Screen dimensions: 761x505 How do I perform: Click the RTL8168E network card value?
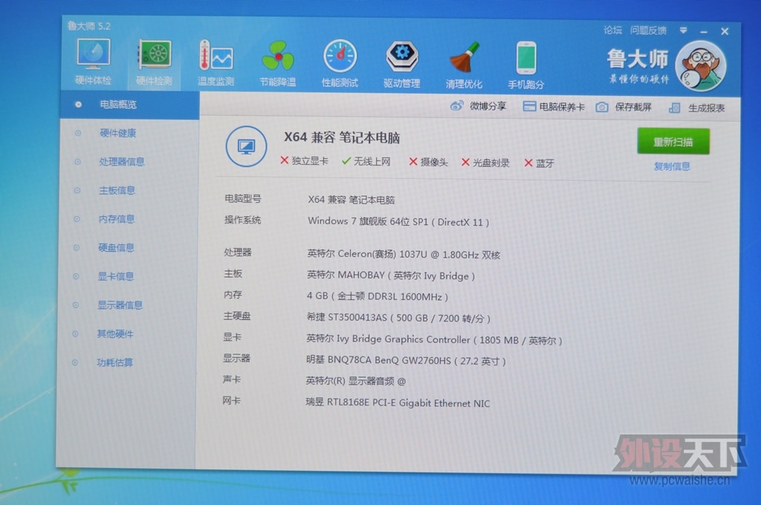pos(398,403)
